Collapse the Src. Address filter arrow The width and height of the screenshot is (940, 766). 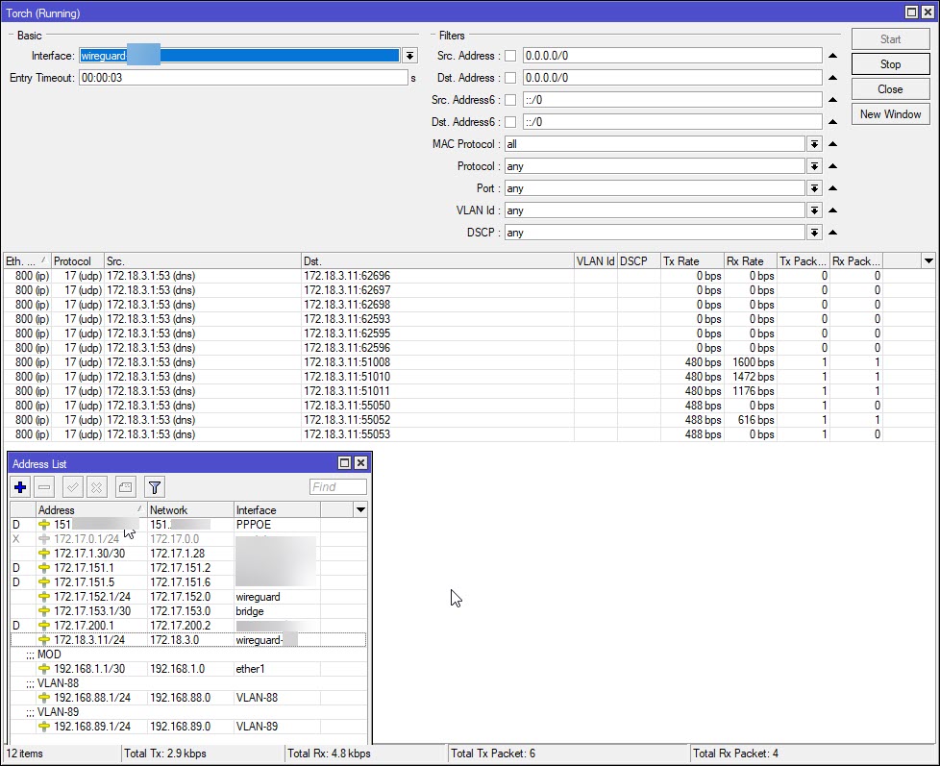832,56
